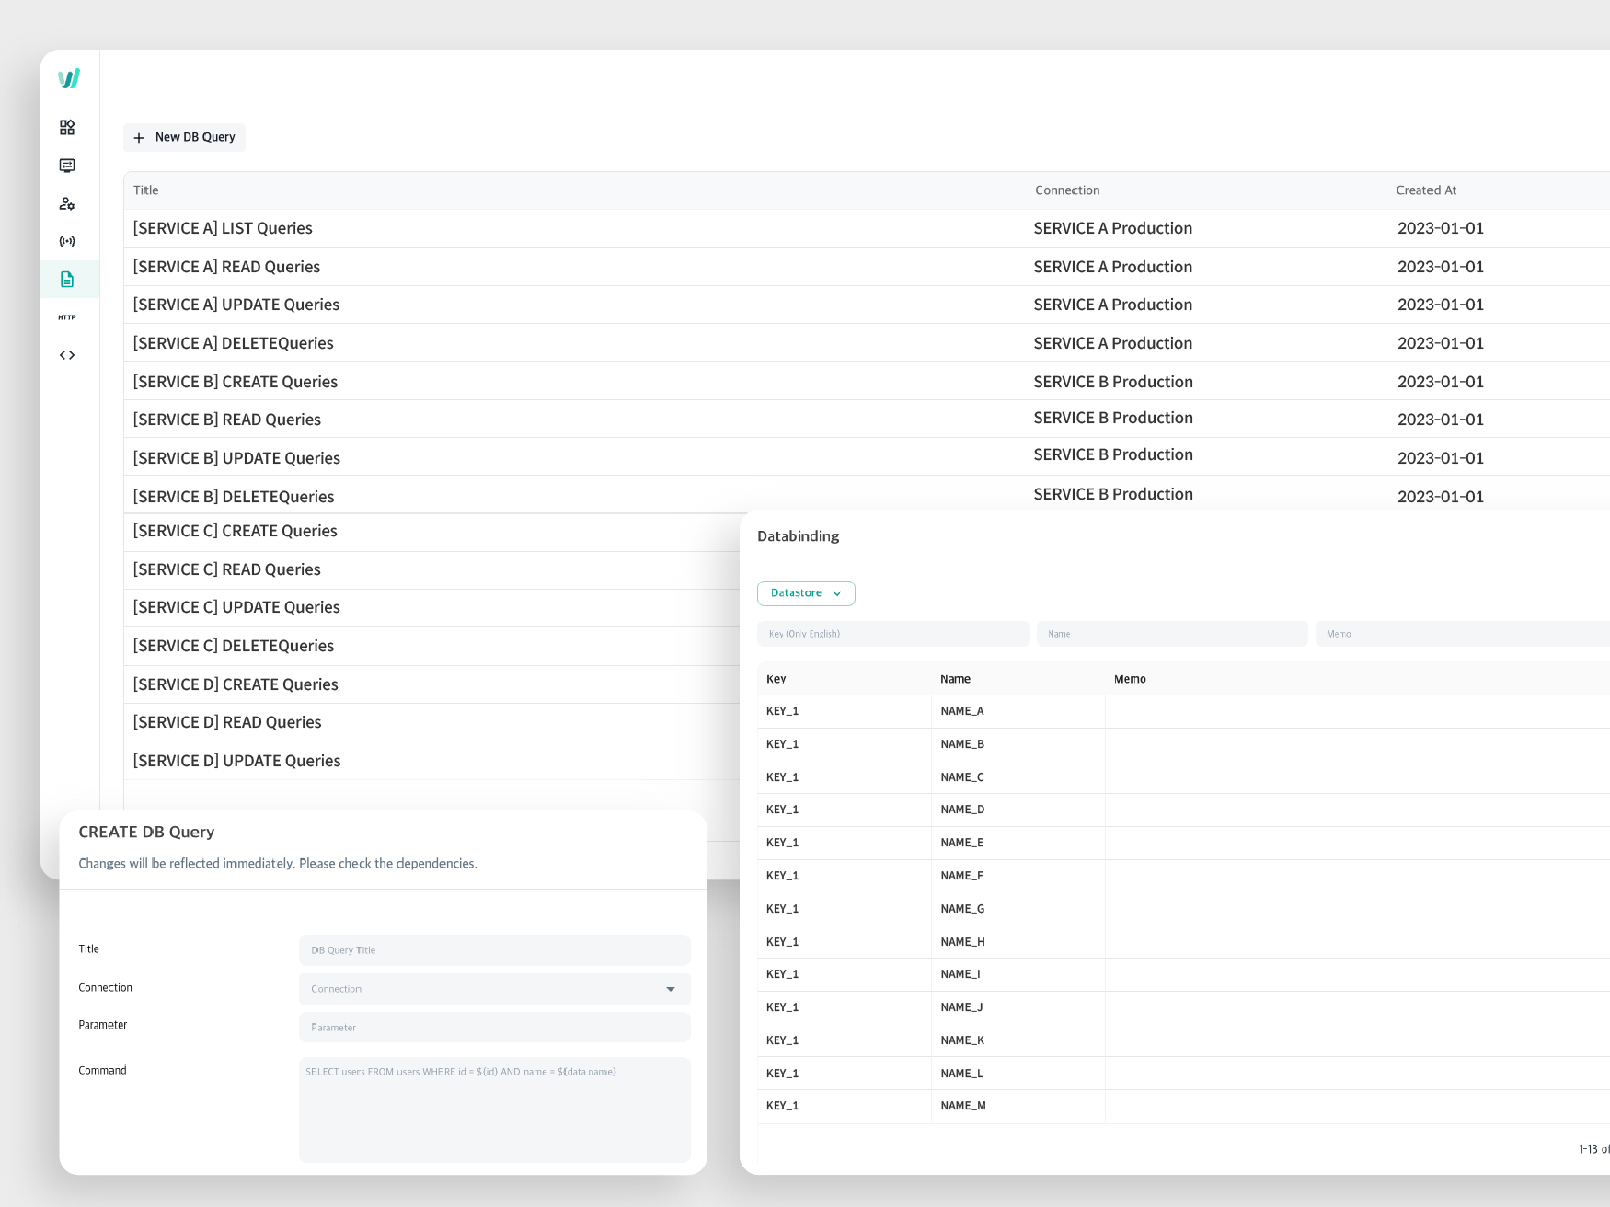Open the HTTP sidebar icon
Image resolution: width=1610 pixels, height=1207 pixels.
(x=67, y=317)
